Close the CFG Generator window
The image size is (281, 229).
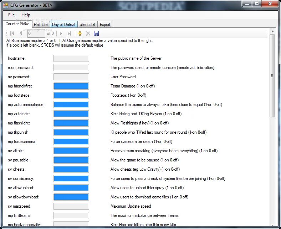pyautogui.click(x=270, y=4)
